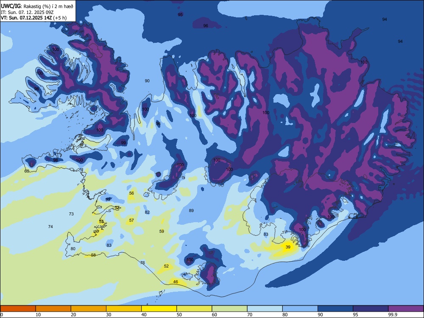Select the legend tick label 10

tap(39, 315)
